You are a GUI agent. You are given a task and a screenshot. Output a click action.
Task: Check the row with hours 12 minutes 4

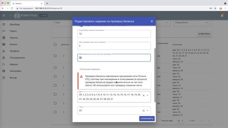coord(55,94)
